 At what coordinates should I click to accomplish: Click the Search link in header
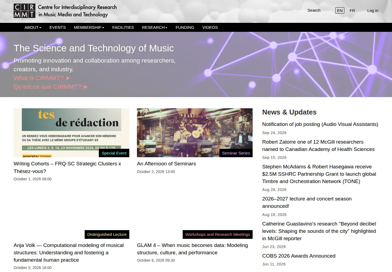(314, 10)
